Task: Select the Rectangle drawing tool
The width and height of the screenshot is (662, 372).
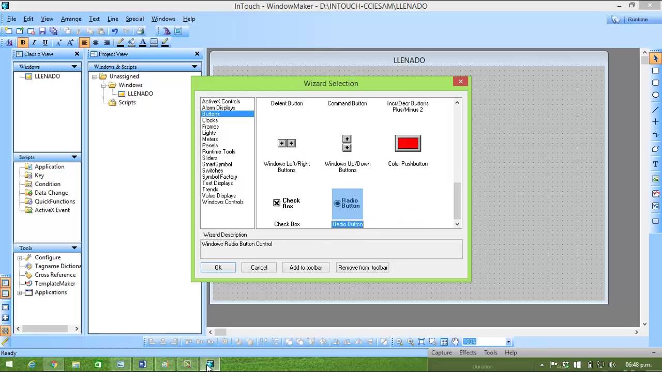Action: (x=655, y=71)
